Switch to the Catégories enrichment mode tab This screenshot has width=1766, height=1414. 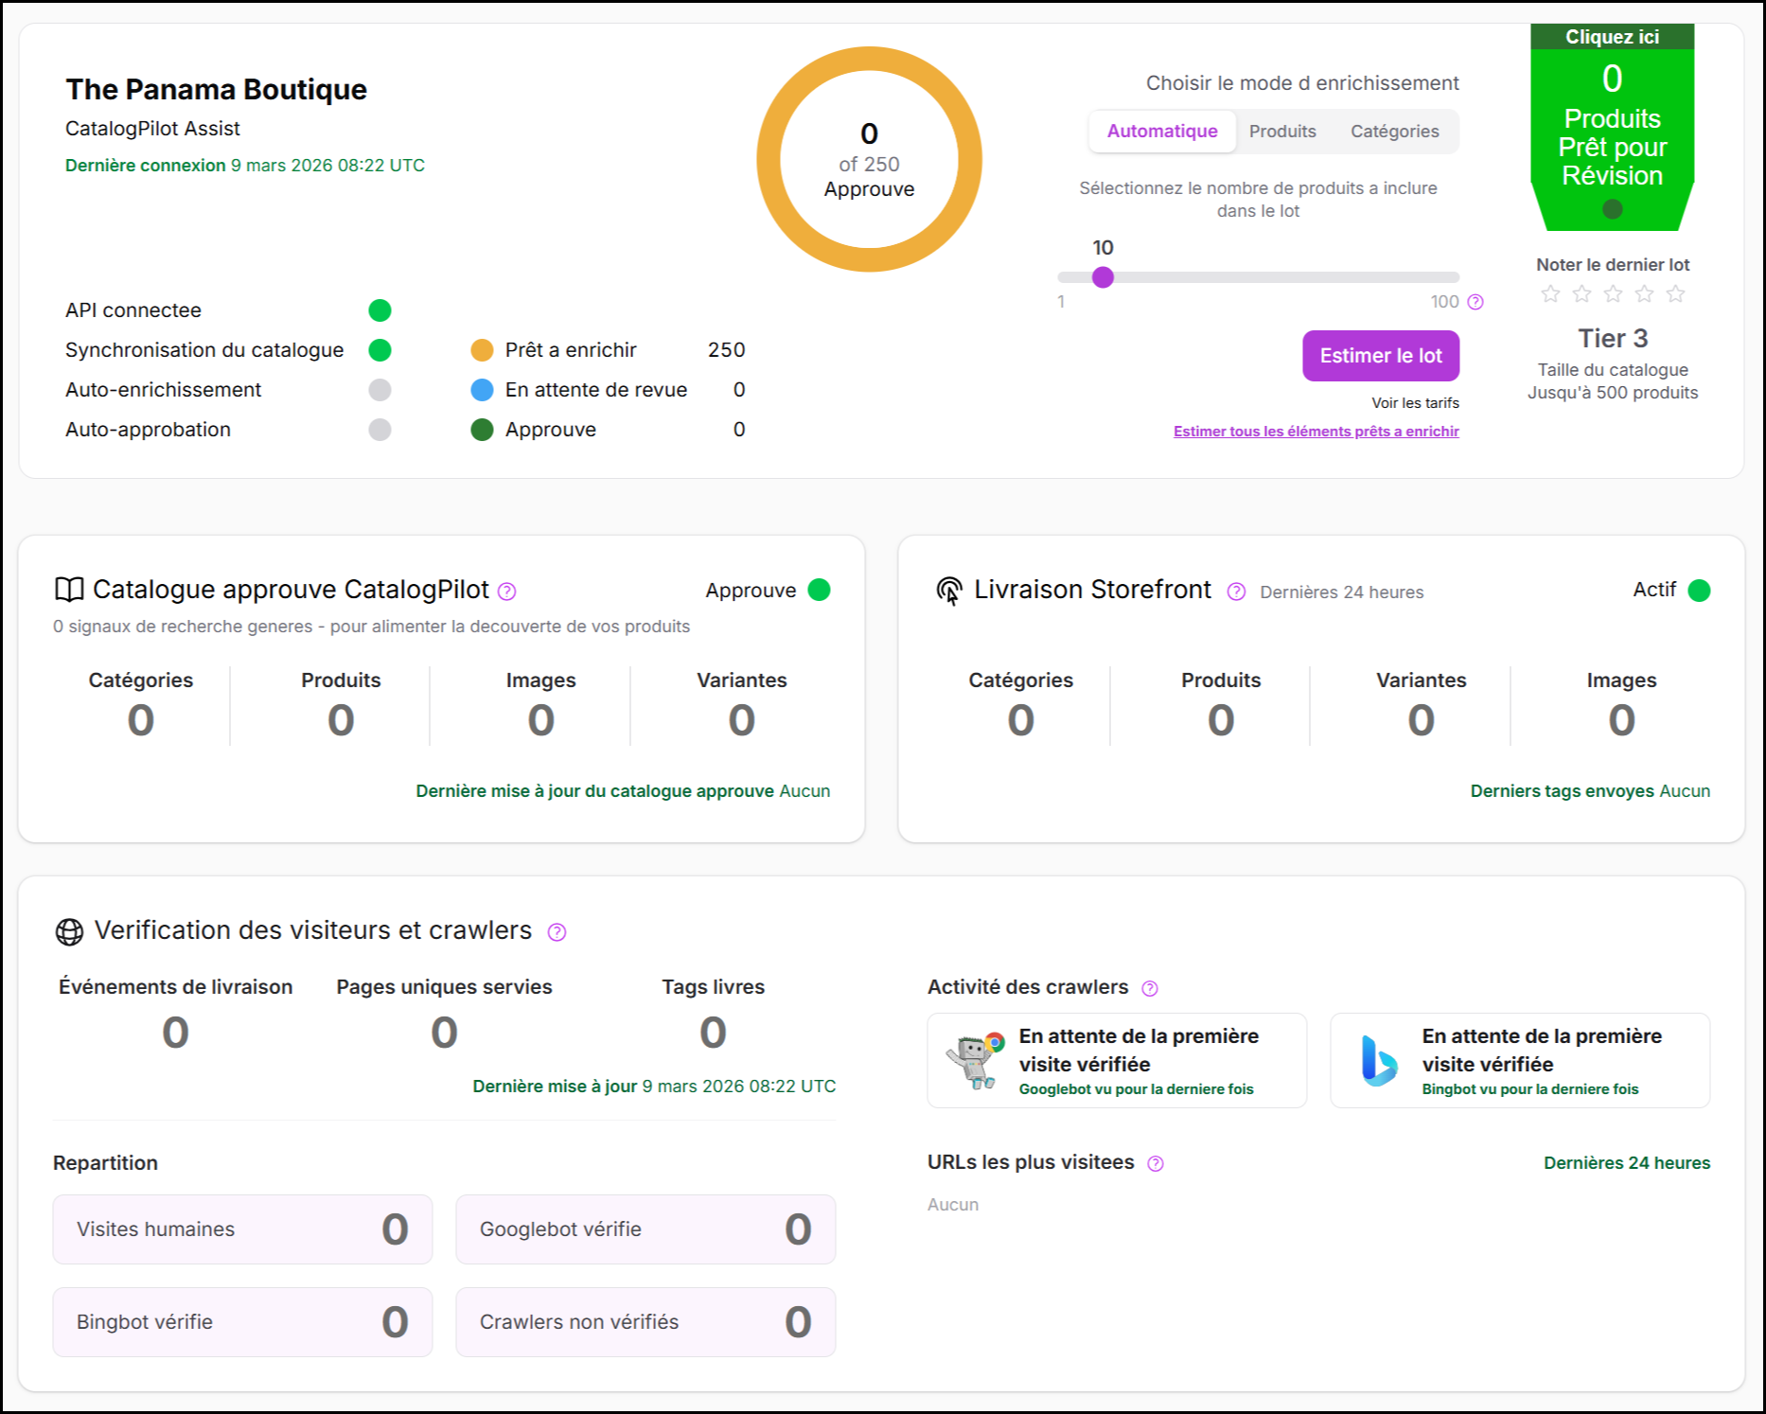click(1394, 132)
